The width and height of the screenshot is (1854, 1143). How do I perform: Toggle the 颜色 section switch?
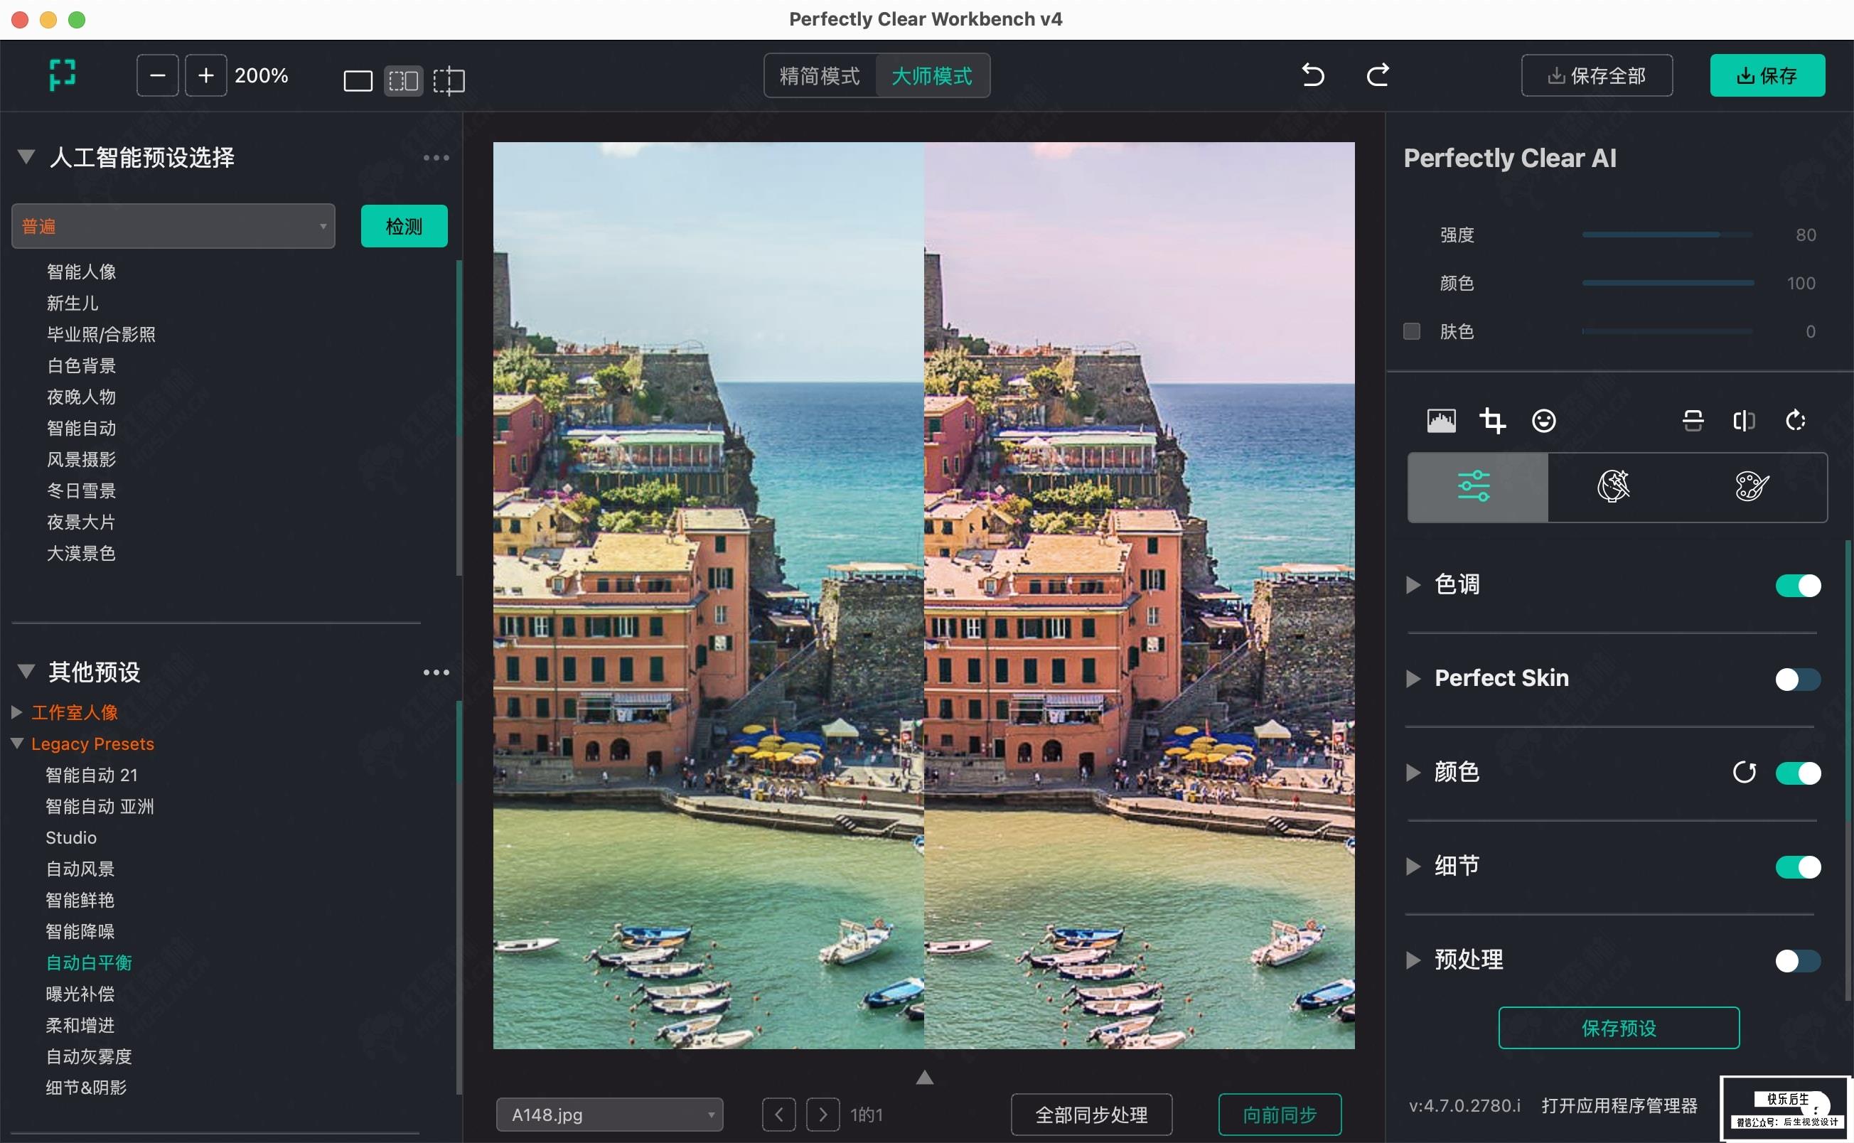pyautogui.click(x=1798, y=773)
